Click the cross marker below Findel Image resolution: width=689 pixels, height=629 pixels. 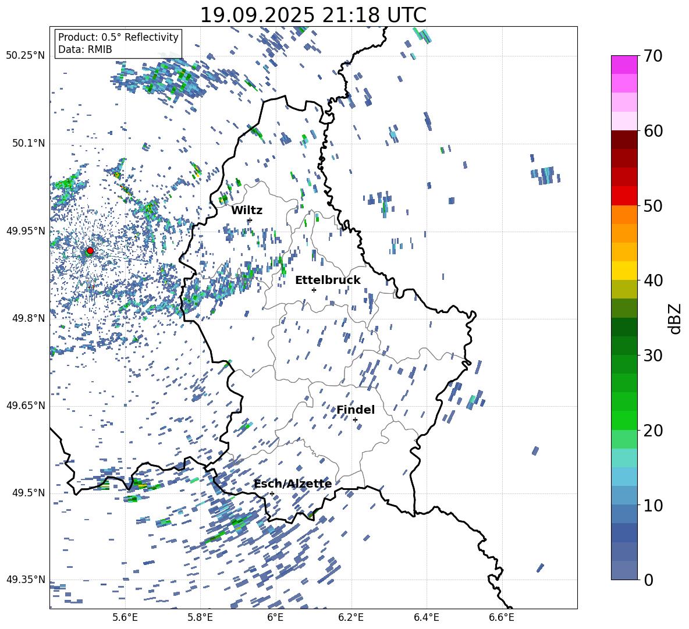point(355,420)
